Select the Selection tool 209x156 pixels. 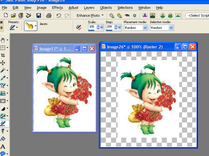tap(3, 48)
